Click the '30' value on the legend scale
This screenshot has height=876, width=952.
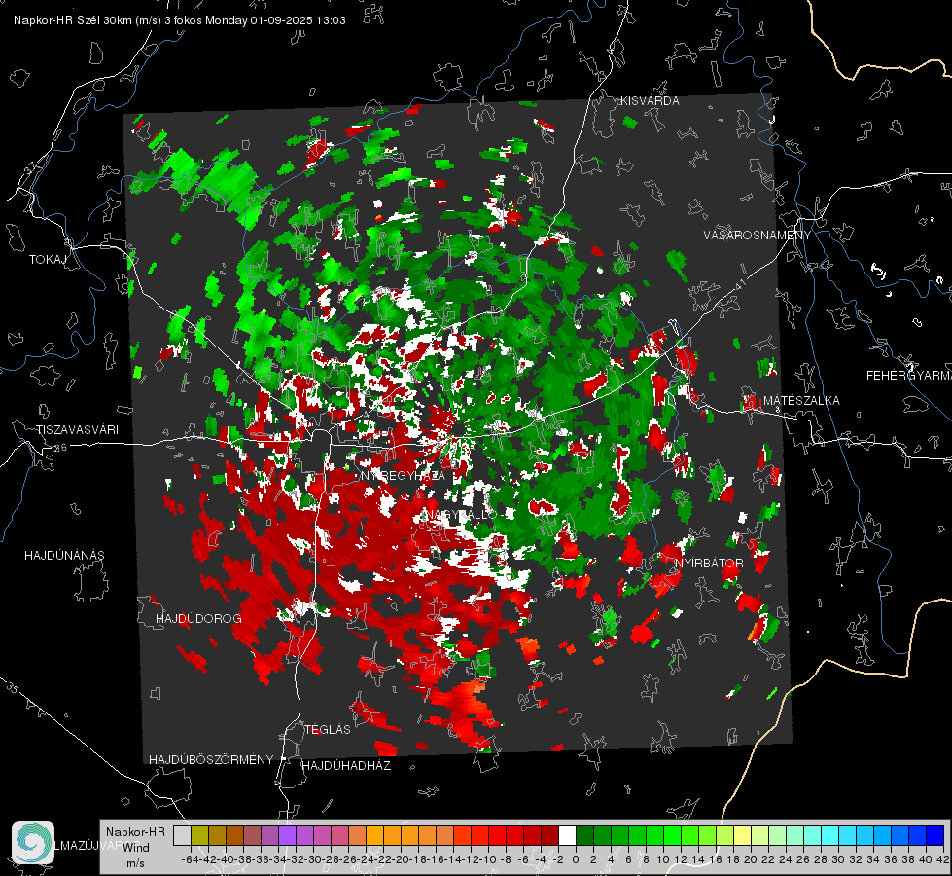click(x=838, y=860)
